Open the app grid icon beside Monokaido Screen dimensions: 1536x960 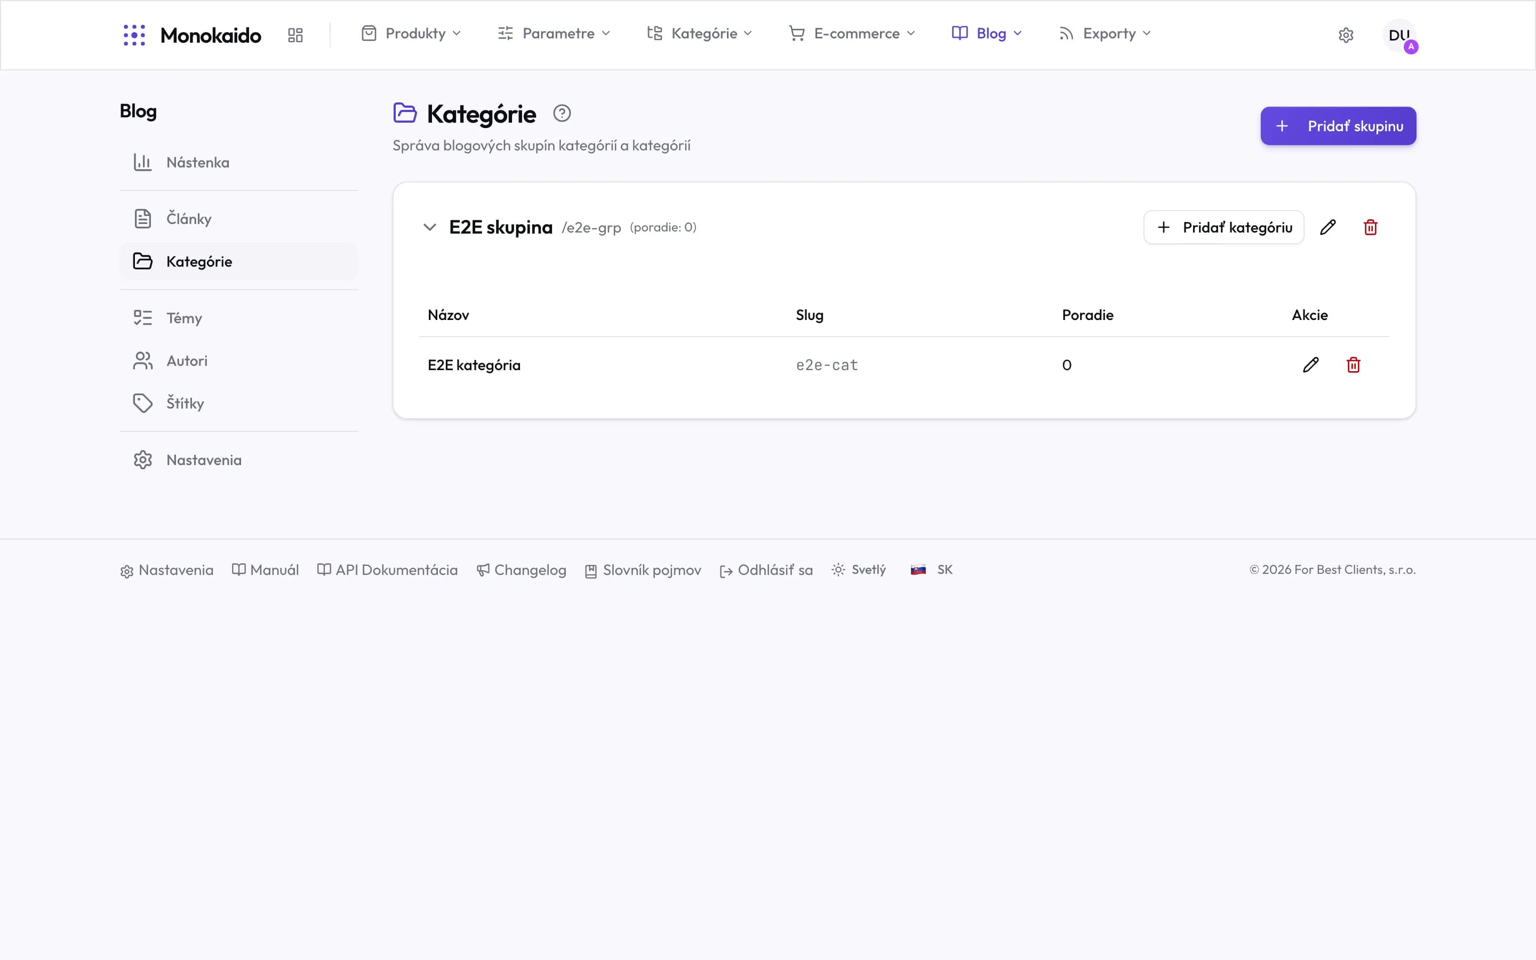pos(295,35)
